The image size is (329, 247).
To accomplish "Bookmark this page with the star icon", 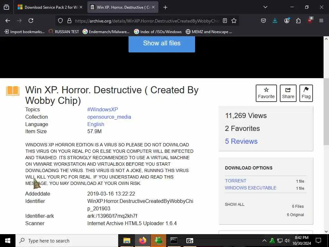I will [x=234, y=21].
